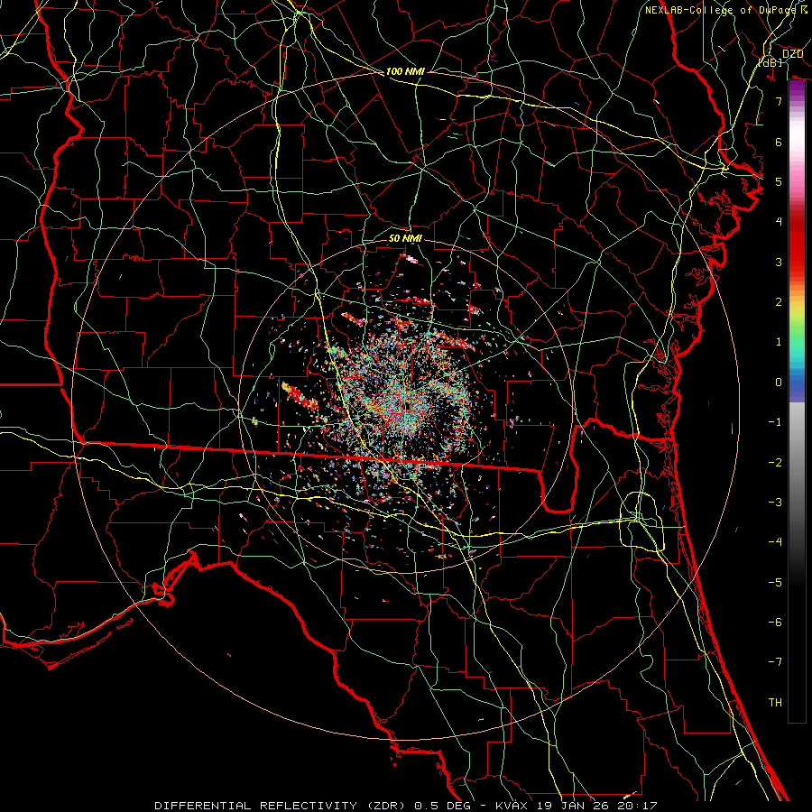
Task: Click the 100 NMI range ring label
Action: tap(405, 71)
